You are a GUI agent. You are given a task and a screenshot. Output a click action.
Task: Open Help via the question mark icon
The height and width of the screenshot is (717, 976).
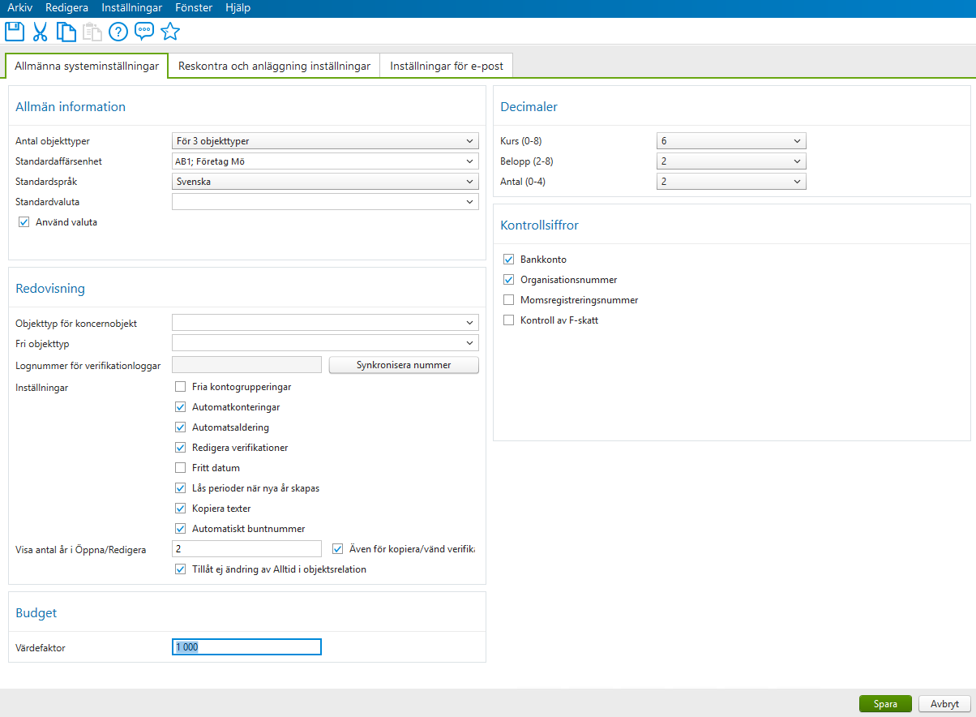point(118,31)
